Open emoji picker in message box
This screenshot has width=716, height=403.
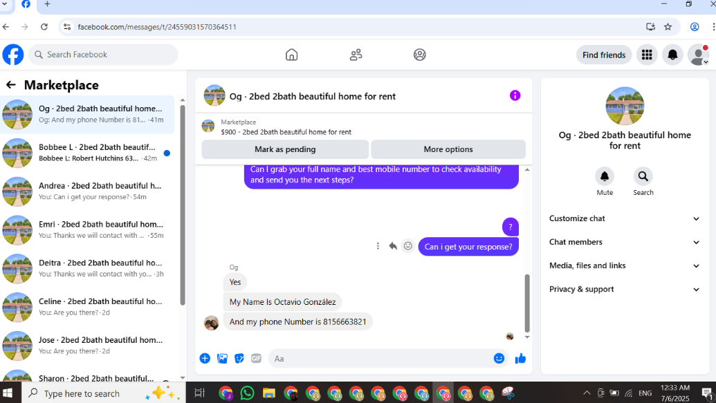(x=499, y=359)
